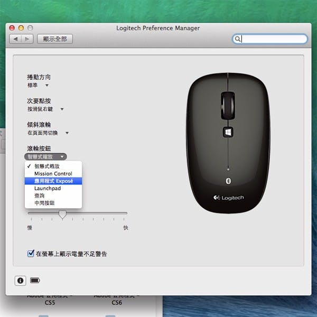This screenshot has width=317, height=317.
Task: Go forward with the right arrow
Action: point(27,39)
